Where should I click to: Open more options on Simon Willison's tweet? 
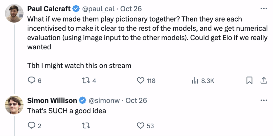(x=263, y=100)
